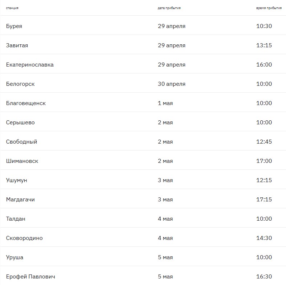Viewport: 286px width, 285px height.
Task: Select the Завитая station row
Action: pos(17,45)
